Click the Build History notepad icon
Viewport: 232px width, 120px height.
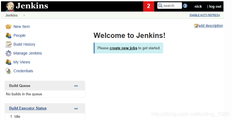coord(9,44)
